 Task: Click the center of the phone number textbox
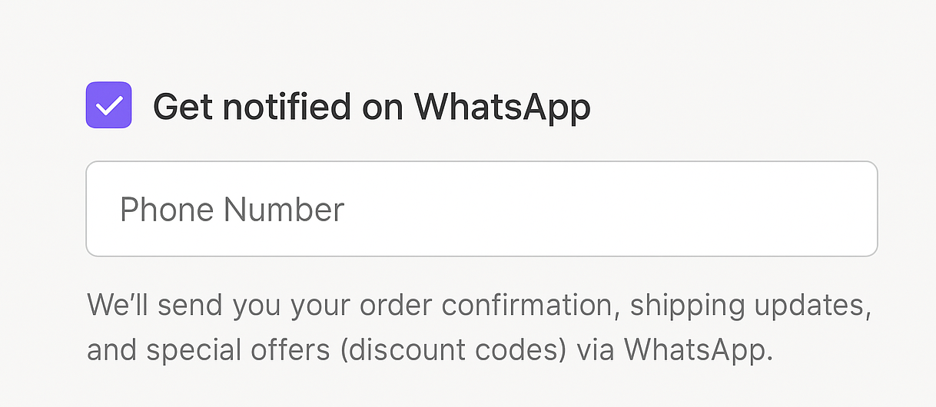(x=481, y=209)
